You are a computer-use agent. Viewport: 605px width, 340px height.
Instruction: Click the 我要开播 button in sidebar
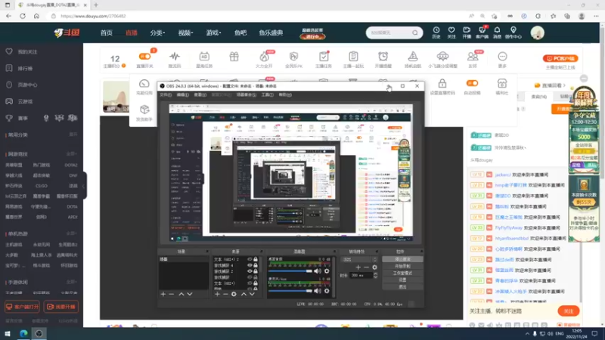point(61,307)
